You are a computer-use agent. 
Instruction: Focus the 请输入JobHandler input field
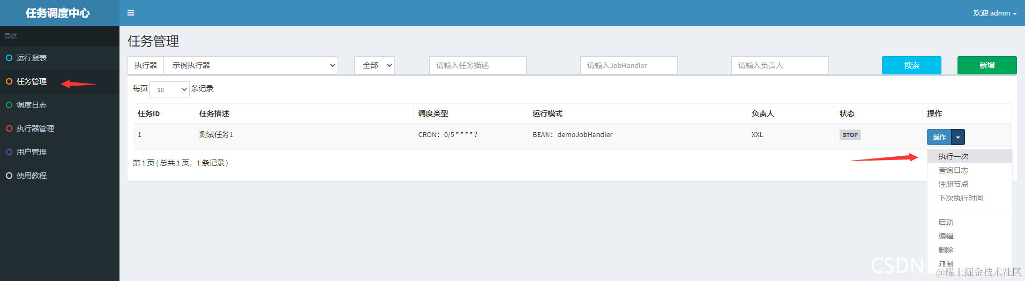point(629,65)
